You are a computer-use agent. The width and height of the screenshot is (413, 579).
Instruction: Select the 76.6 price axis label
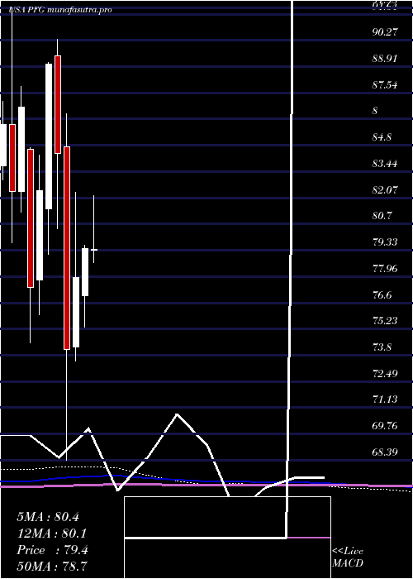382,295
